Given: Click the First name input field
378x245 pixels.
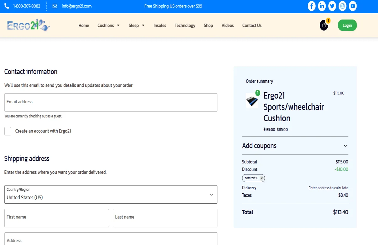Looking at the screenshot, I should coord(56,218).
